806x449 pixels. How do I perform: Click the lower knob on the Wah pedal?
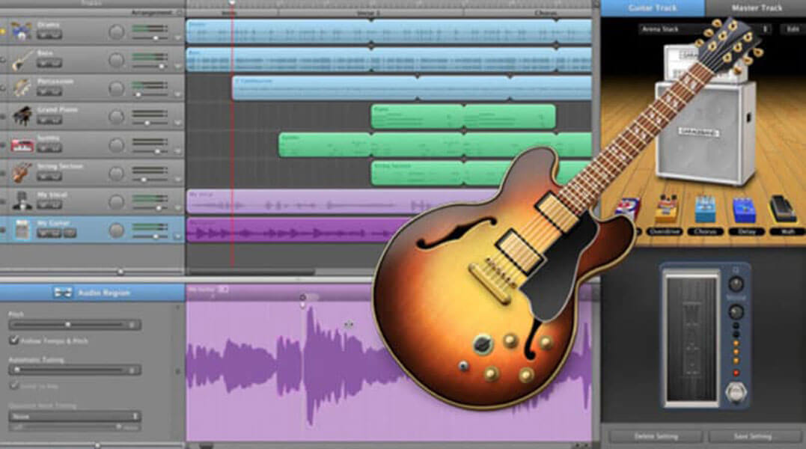coord(736,312)
